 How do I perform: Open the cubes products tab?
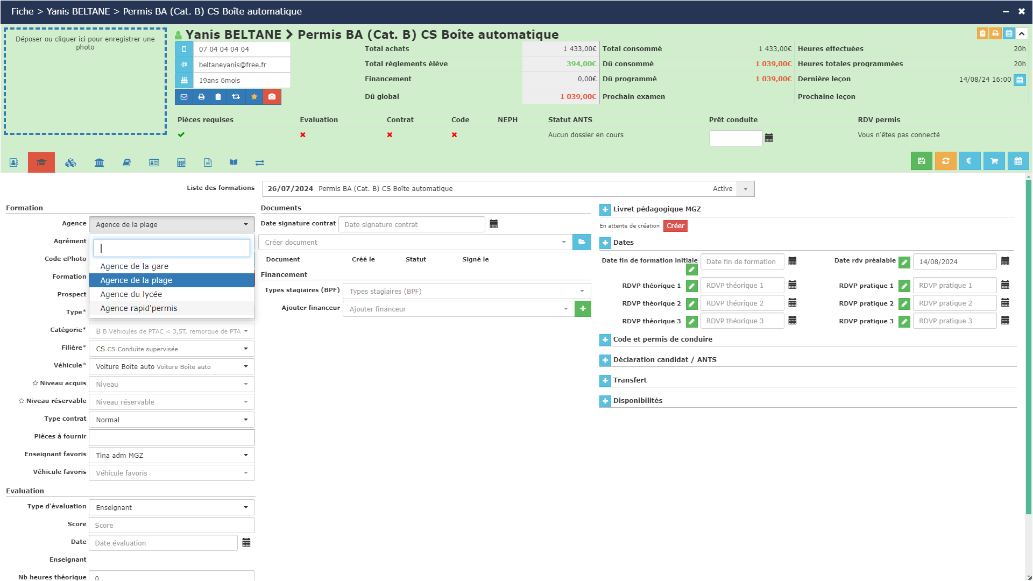(70, 162)
